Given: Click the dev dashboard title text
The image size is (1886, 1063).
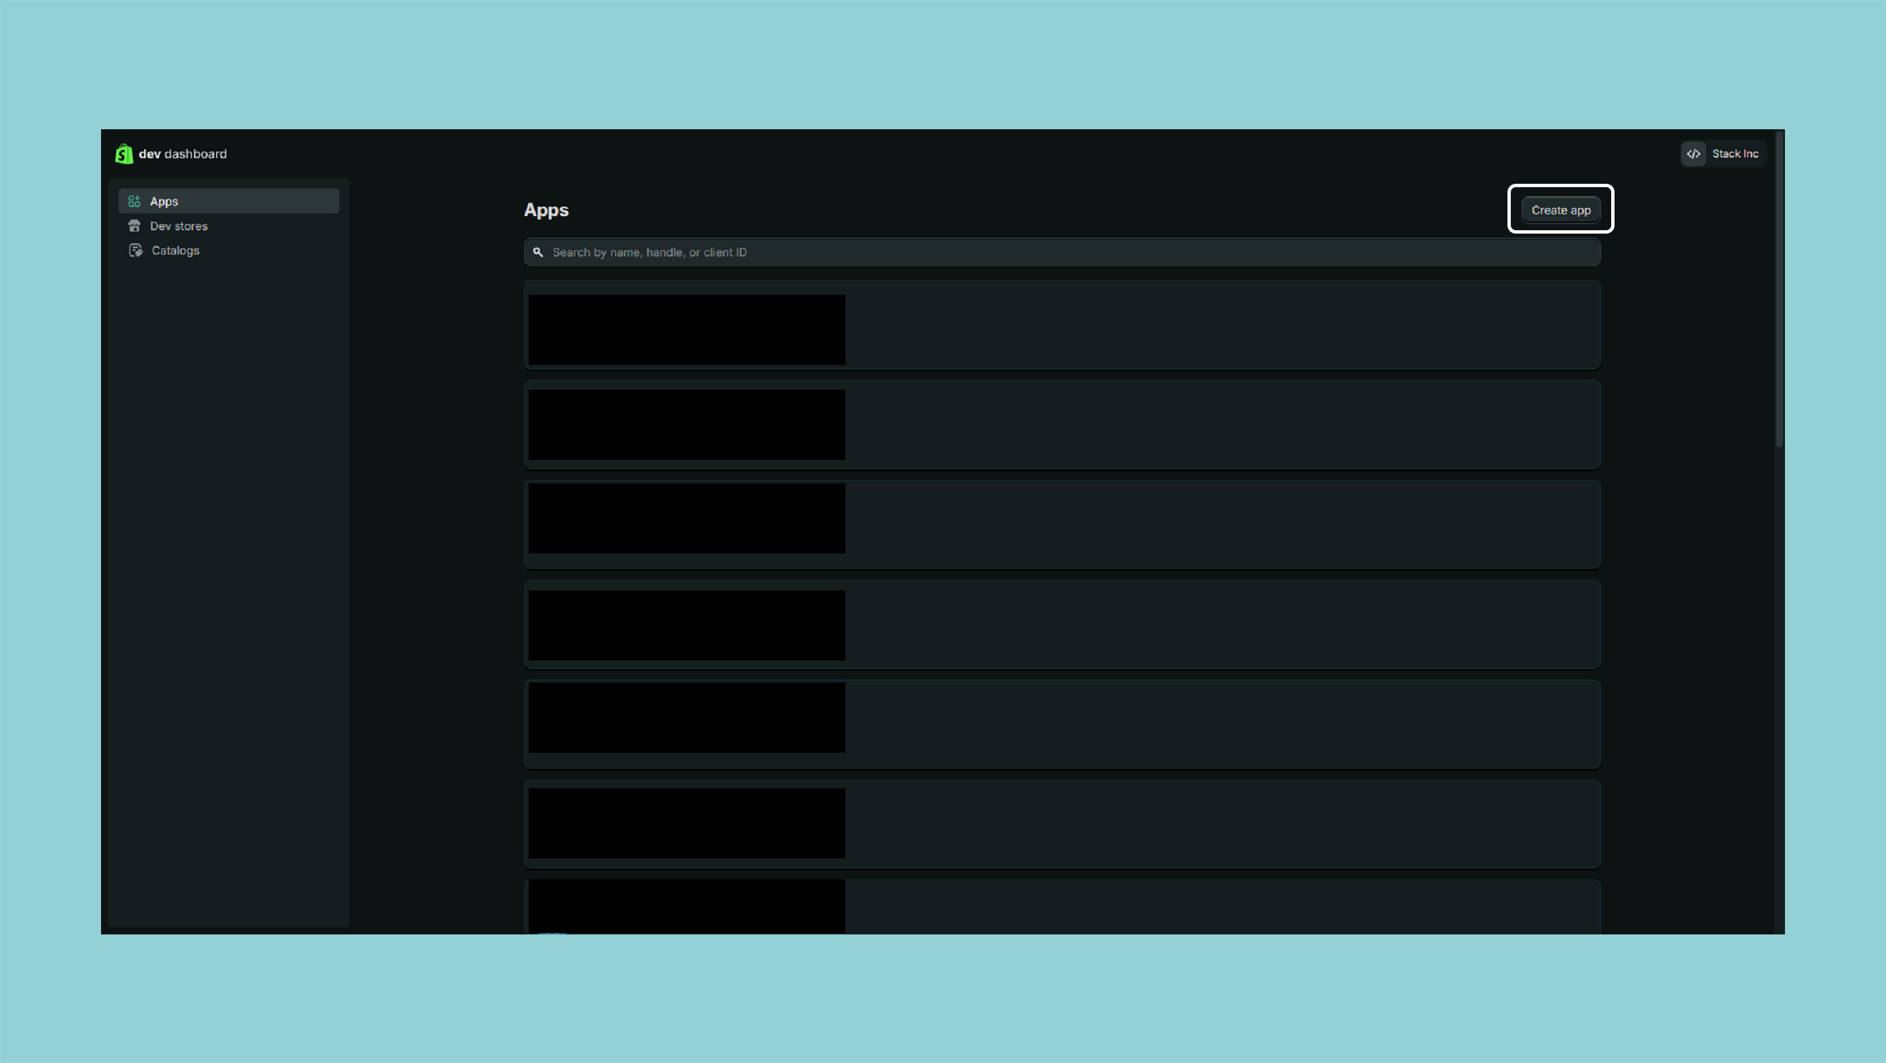Looking at the screenshot, I should tap(183, 153).
